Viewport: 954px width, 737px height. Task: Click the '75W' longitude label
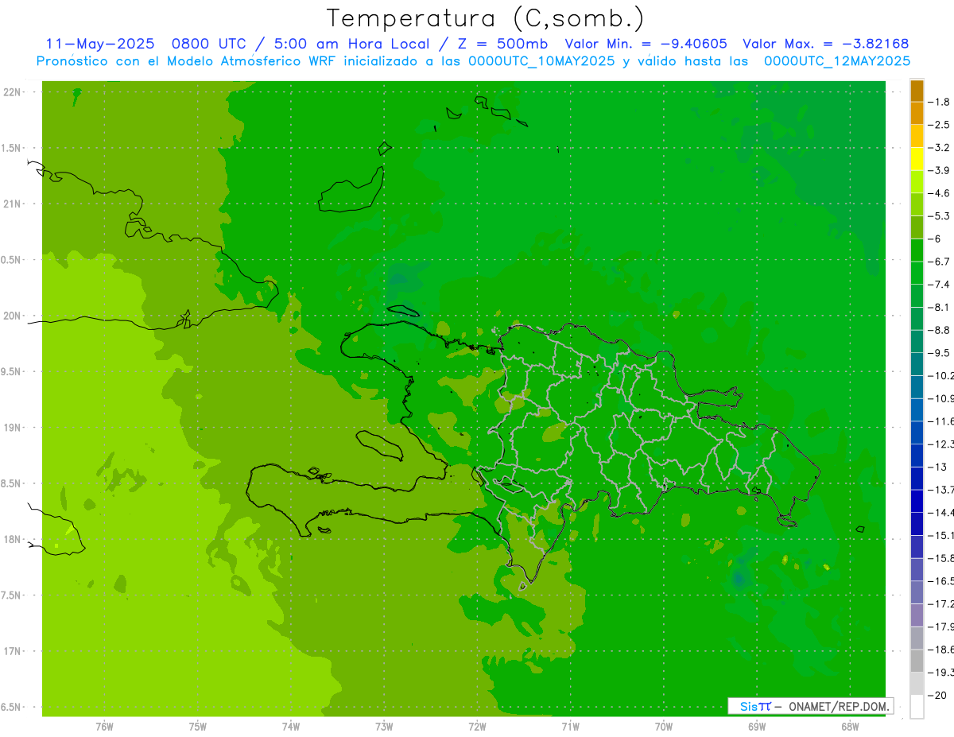198,726
